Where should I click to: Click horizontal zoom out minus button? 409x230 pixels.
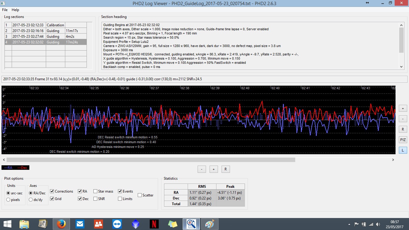(202, 169)
